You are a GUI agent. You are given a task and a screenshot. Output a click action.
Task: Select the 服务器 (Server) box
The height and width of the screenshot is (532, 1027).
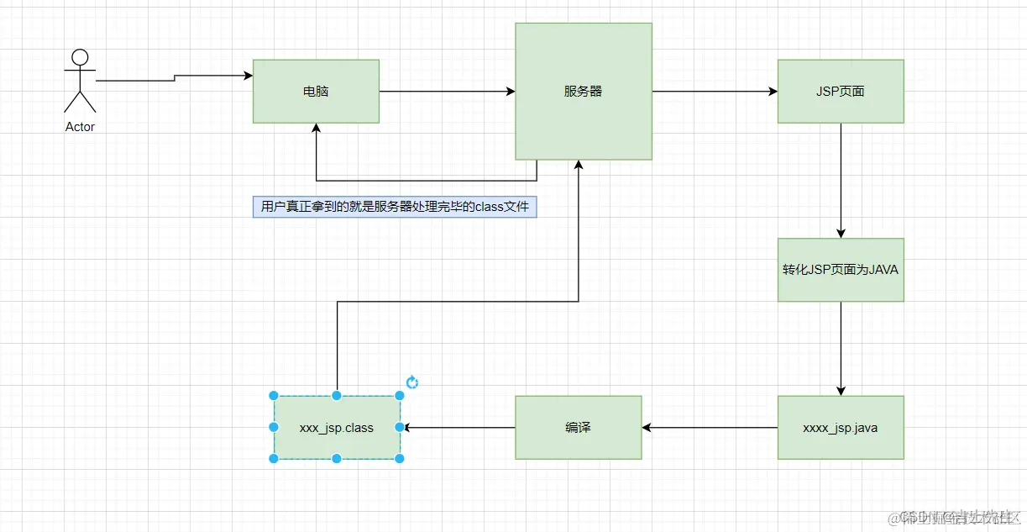click(583, 91)
